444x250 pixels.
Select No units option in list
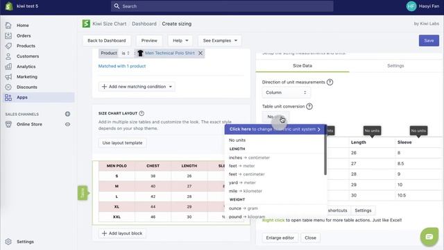(237, 140)
